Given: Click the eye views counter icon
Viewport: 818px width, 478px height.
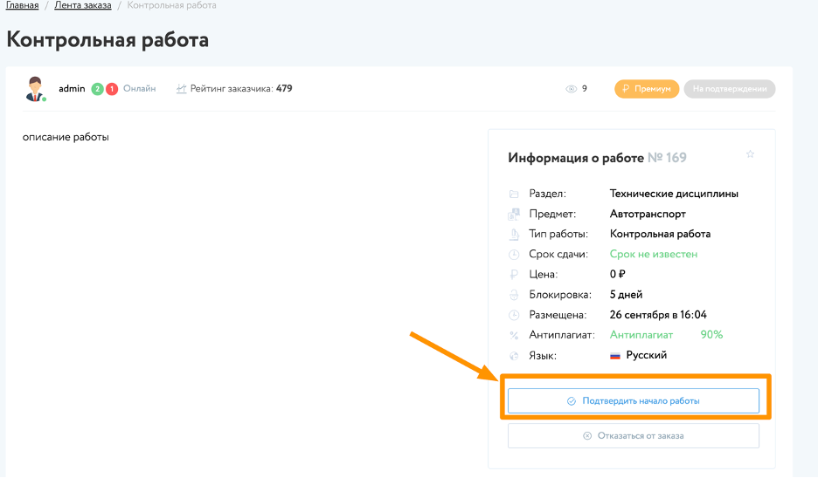Looking at the screenshot, I should pyautogui.click(x=572, y=89).
